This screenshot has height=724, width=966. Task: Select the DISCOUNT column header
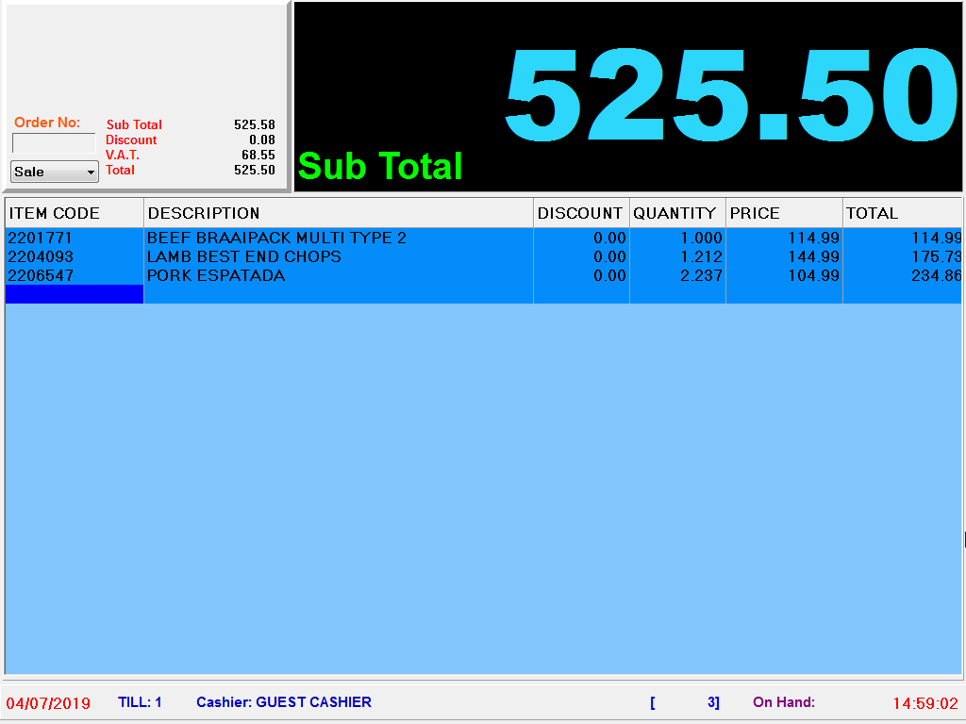click(x=580, y=213)
